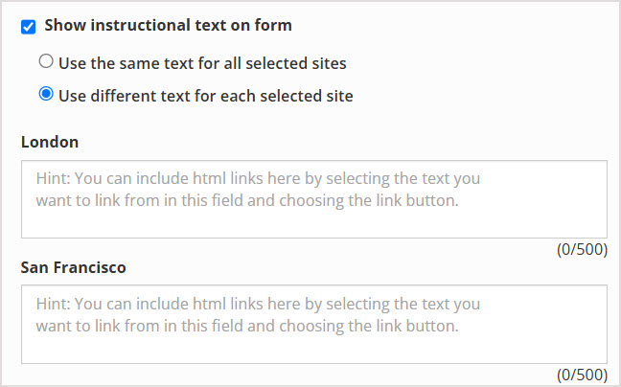Click the "Use the same text for all selected sites" label
621x387 pixels.
[x=202, y=63]
